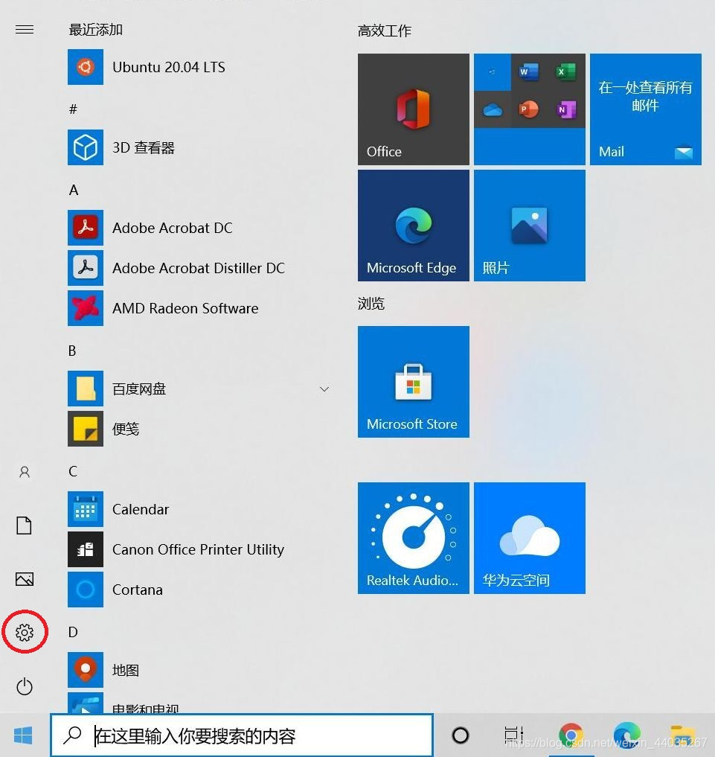Launch AMD Radeon Software icon
Screen dimensions: 715x757
tap(86, 308)
